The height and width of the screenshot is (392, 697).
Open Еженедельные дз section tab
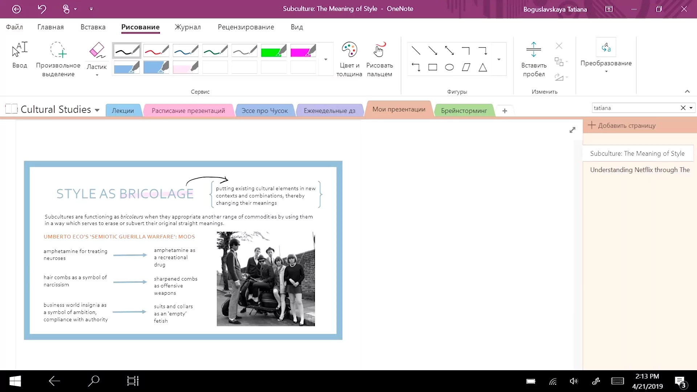point(329,111)
